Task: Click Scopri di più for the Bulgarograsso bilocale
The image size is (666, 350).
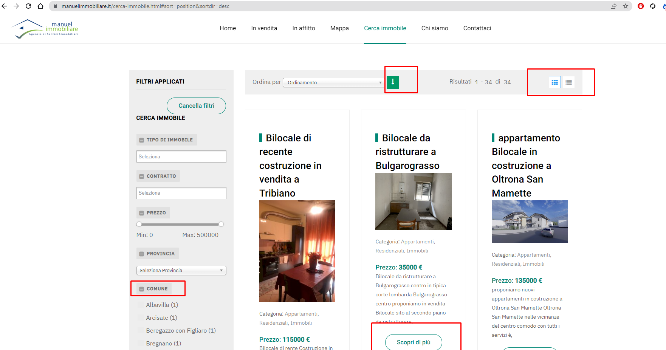Action: click(x=414, y=342)
